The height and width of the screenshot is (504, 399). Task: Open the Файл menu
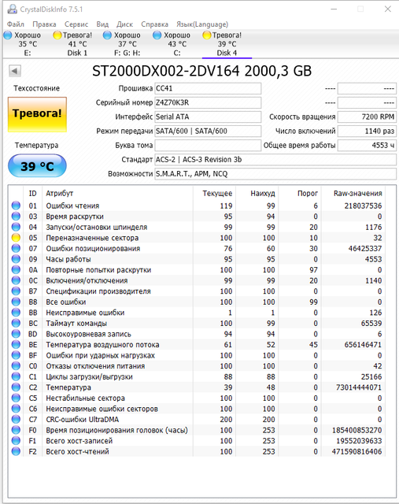pyautogui.click(x=16, y=24)
